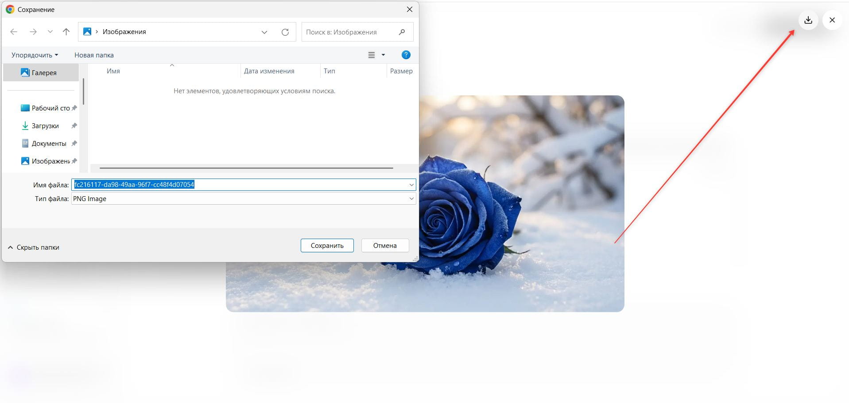Open the Упорядочить menu
The image size is (849, 403).
[x=35, y=55]
